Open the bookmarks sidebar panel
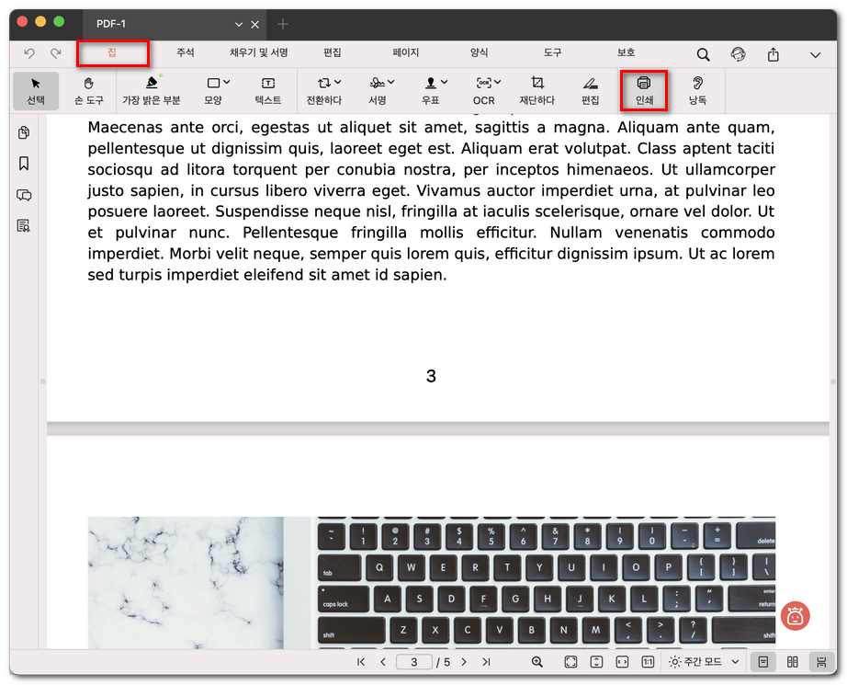The image size is (847, 685). pos(24,164)
